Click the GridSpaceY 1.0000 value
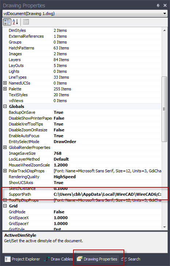 tap(107, 224)
